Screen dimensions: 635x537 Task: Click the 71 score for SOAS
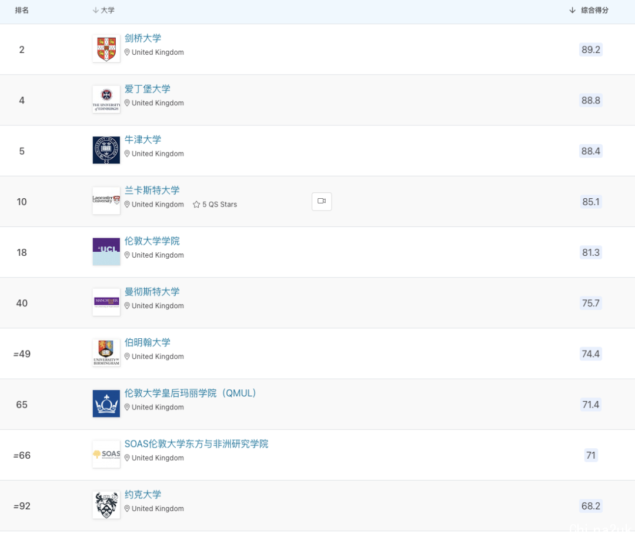(591, 455)
